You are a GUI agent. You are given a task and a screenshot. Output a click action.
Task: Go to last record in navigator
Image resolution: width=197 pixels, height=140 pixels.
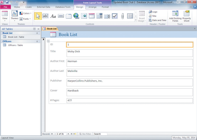(72, 134)
